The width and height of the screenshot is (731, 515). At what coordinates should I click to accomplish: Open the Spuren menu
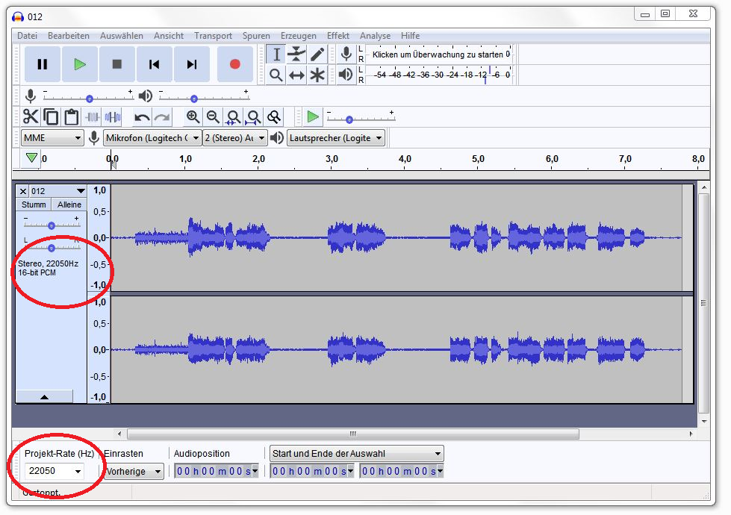pos(256,36)
